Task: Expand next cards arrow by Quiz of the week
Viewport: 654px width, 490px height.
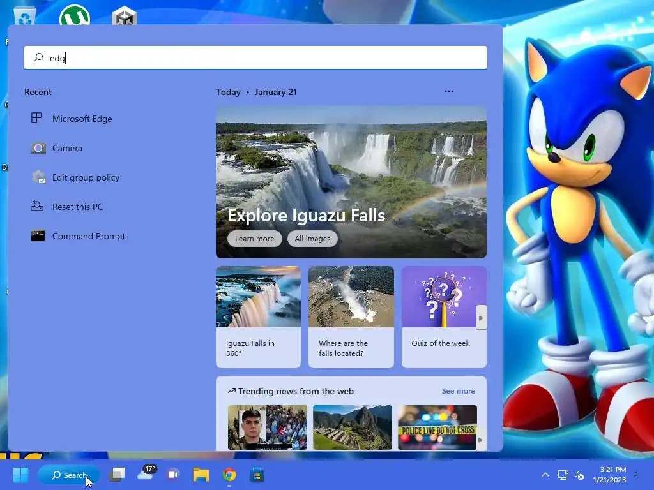Action: [x=481, y=318]
